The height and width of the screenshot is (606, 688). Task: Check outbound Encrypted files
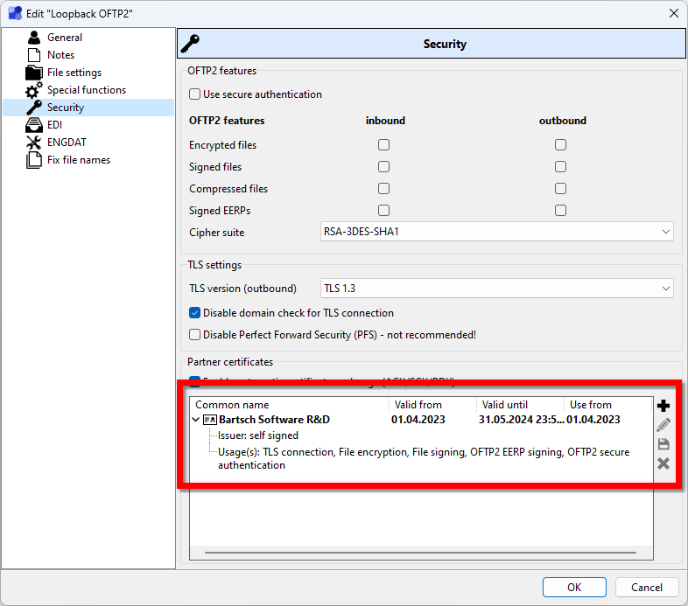(560, 144)
